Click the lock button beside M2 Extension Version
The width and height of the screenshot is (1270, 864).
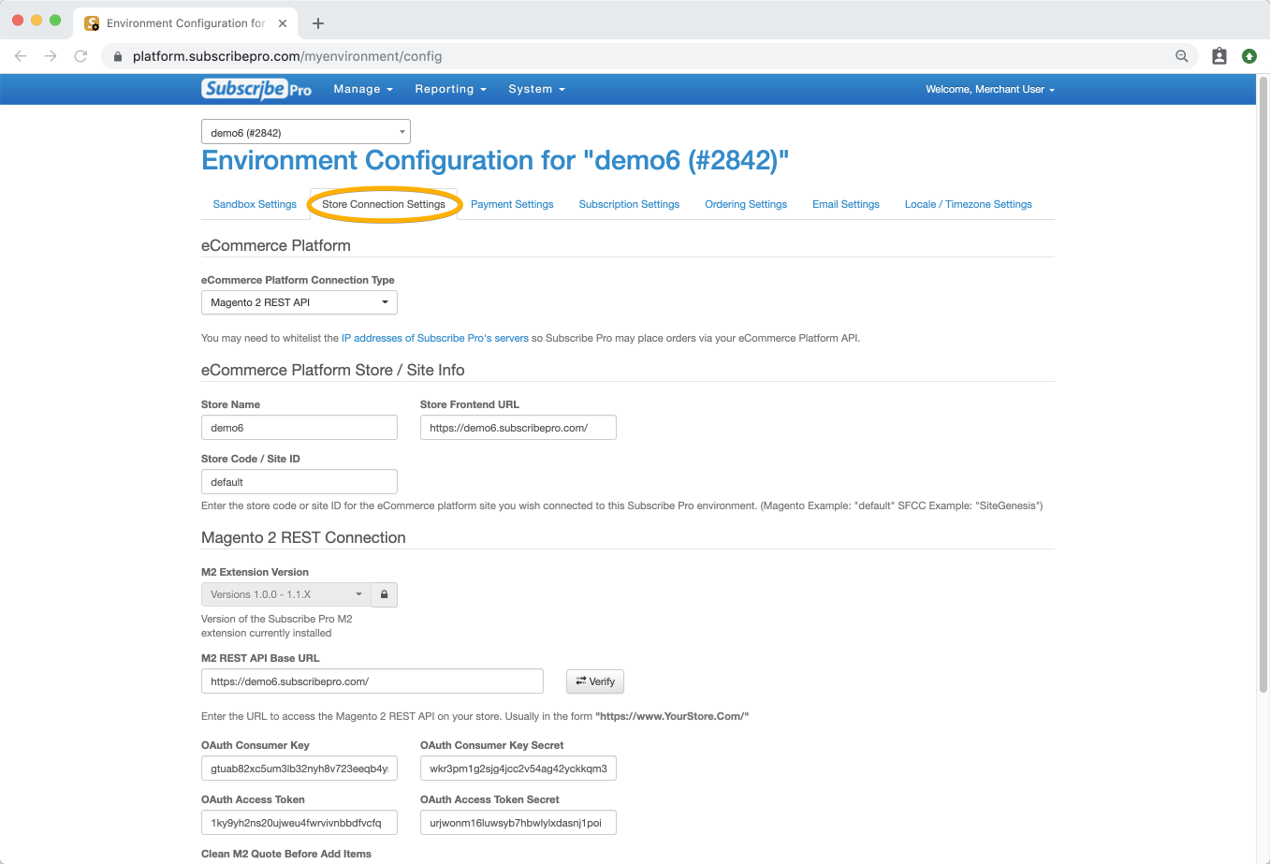point(384,594)
